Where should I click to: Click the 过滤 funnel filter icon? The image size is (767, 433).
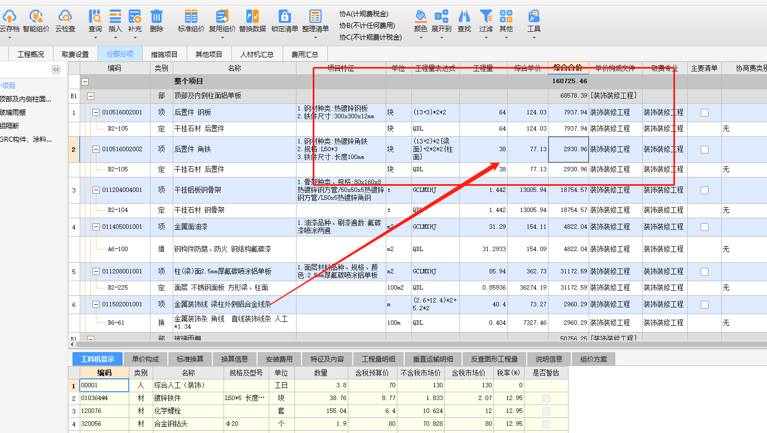(486, 16)
